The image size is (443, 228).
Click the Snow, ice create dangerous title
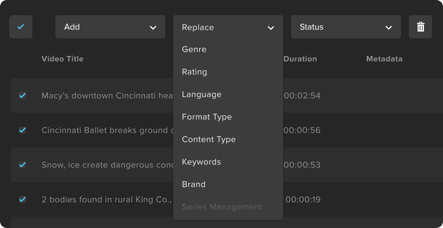click(107, 165)
